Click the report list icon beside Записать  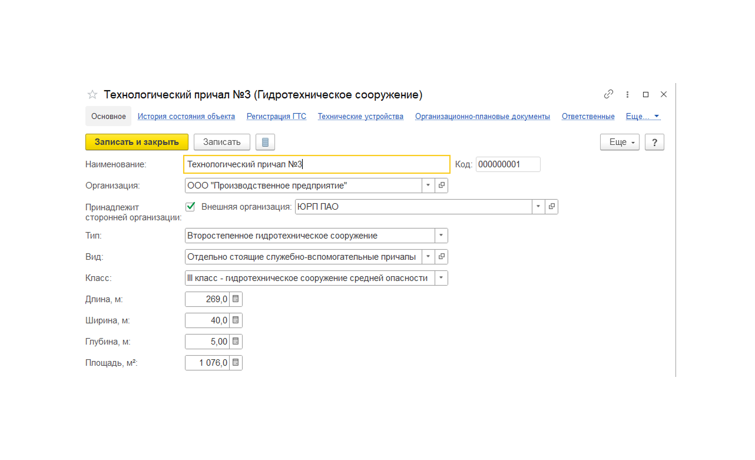(x=266, y=142)
